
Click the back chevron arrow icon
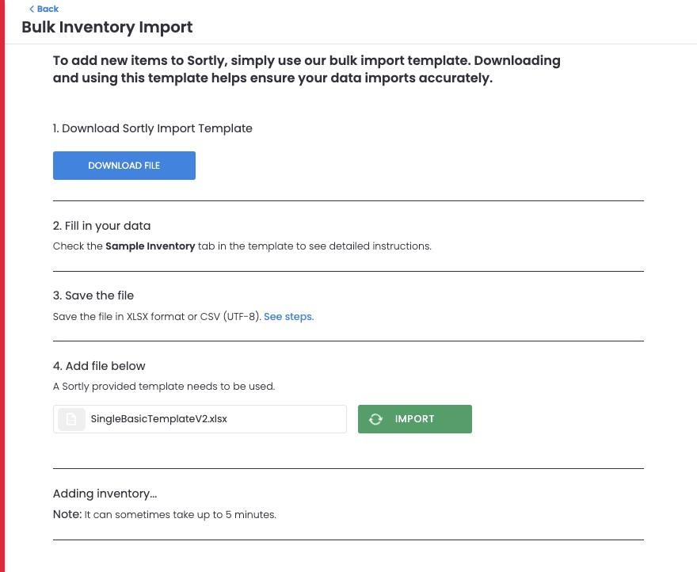tap(32, 9)
